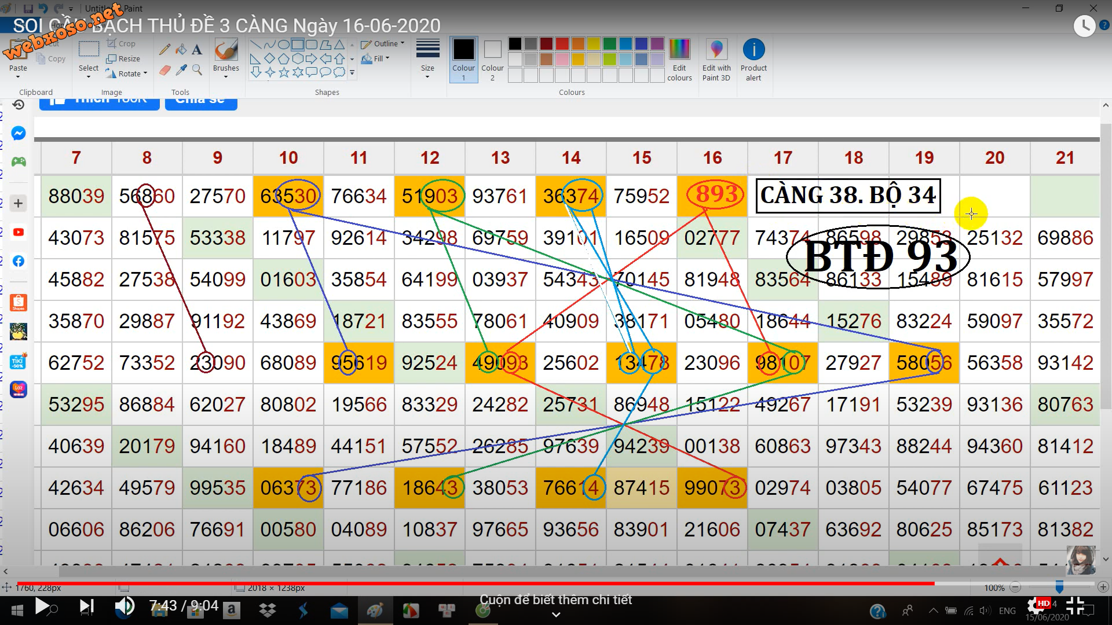Choose the Pentagon shape

point(283,58)
